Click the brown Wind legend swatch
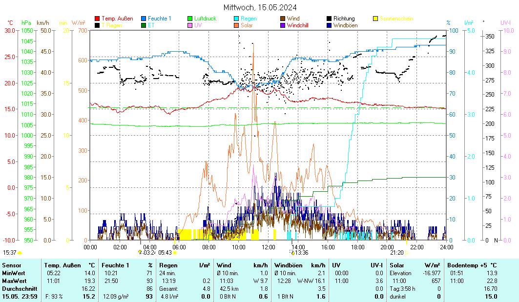Viewport: 519px width, 302px height. 282,19
